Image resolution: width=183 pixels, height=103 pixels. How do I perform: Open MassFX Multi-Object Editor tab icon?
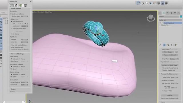click(21, 5)
